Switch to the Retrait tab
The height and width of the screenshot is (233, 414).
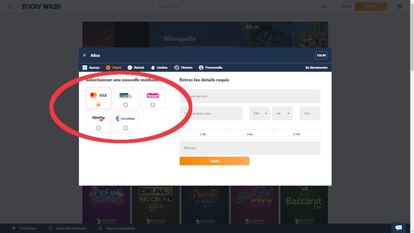(x=136, y=68)
